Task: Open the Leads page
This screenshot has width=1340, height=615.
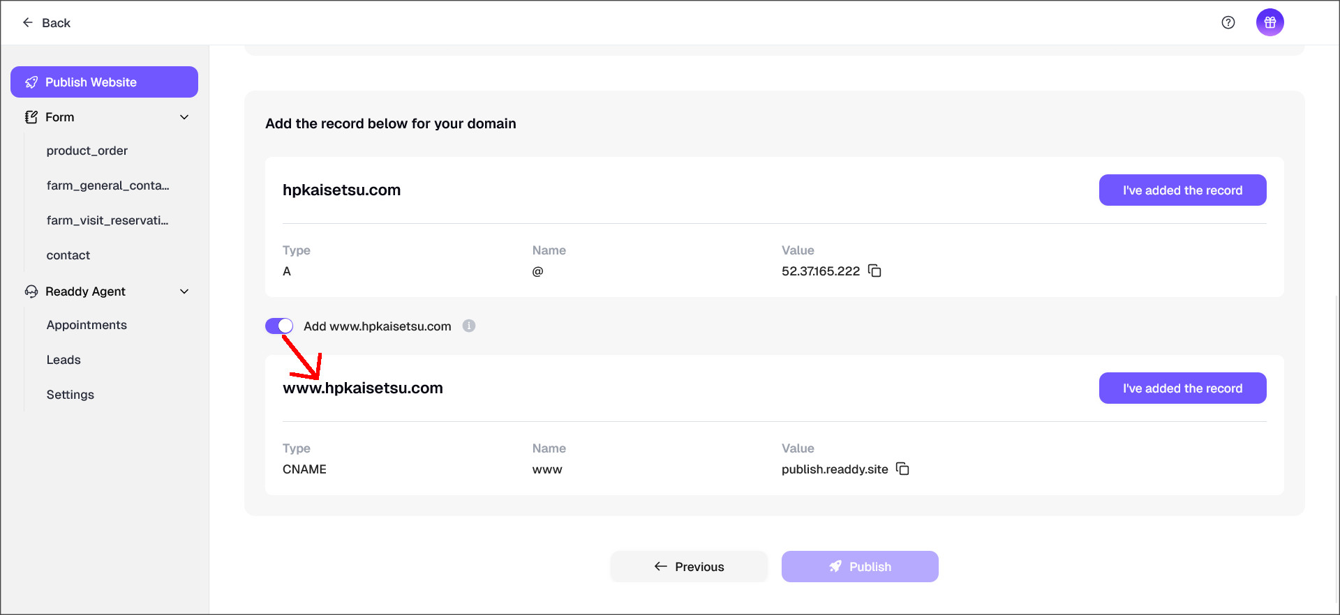Action: pos(64,360)
